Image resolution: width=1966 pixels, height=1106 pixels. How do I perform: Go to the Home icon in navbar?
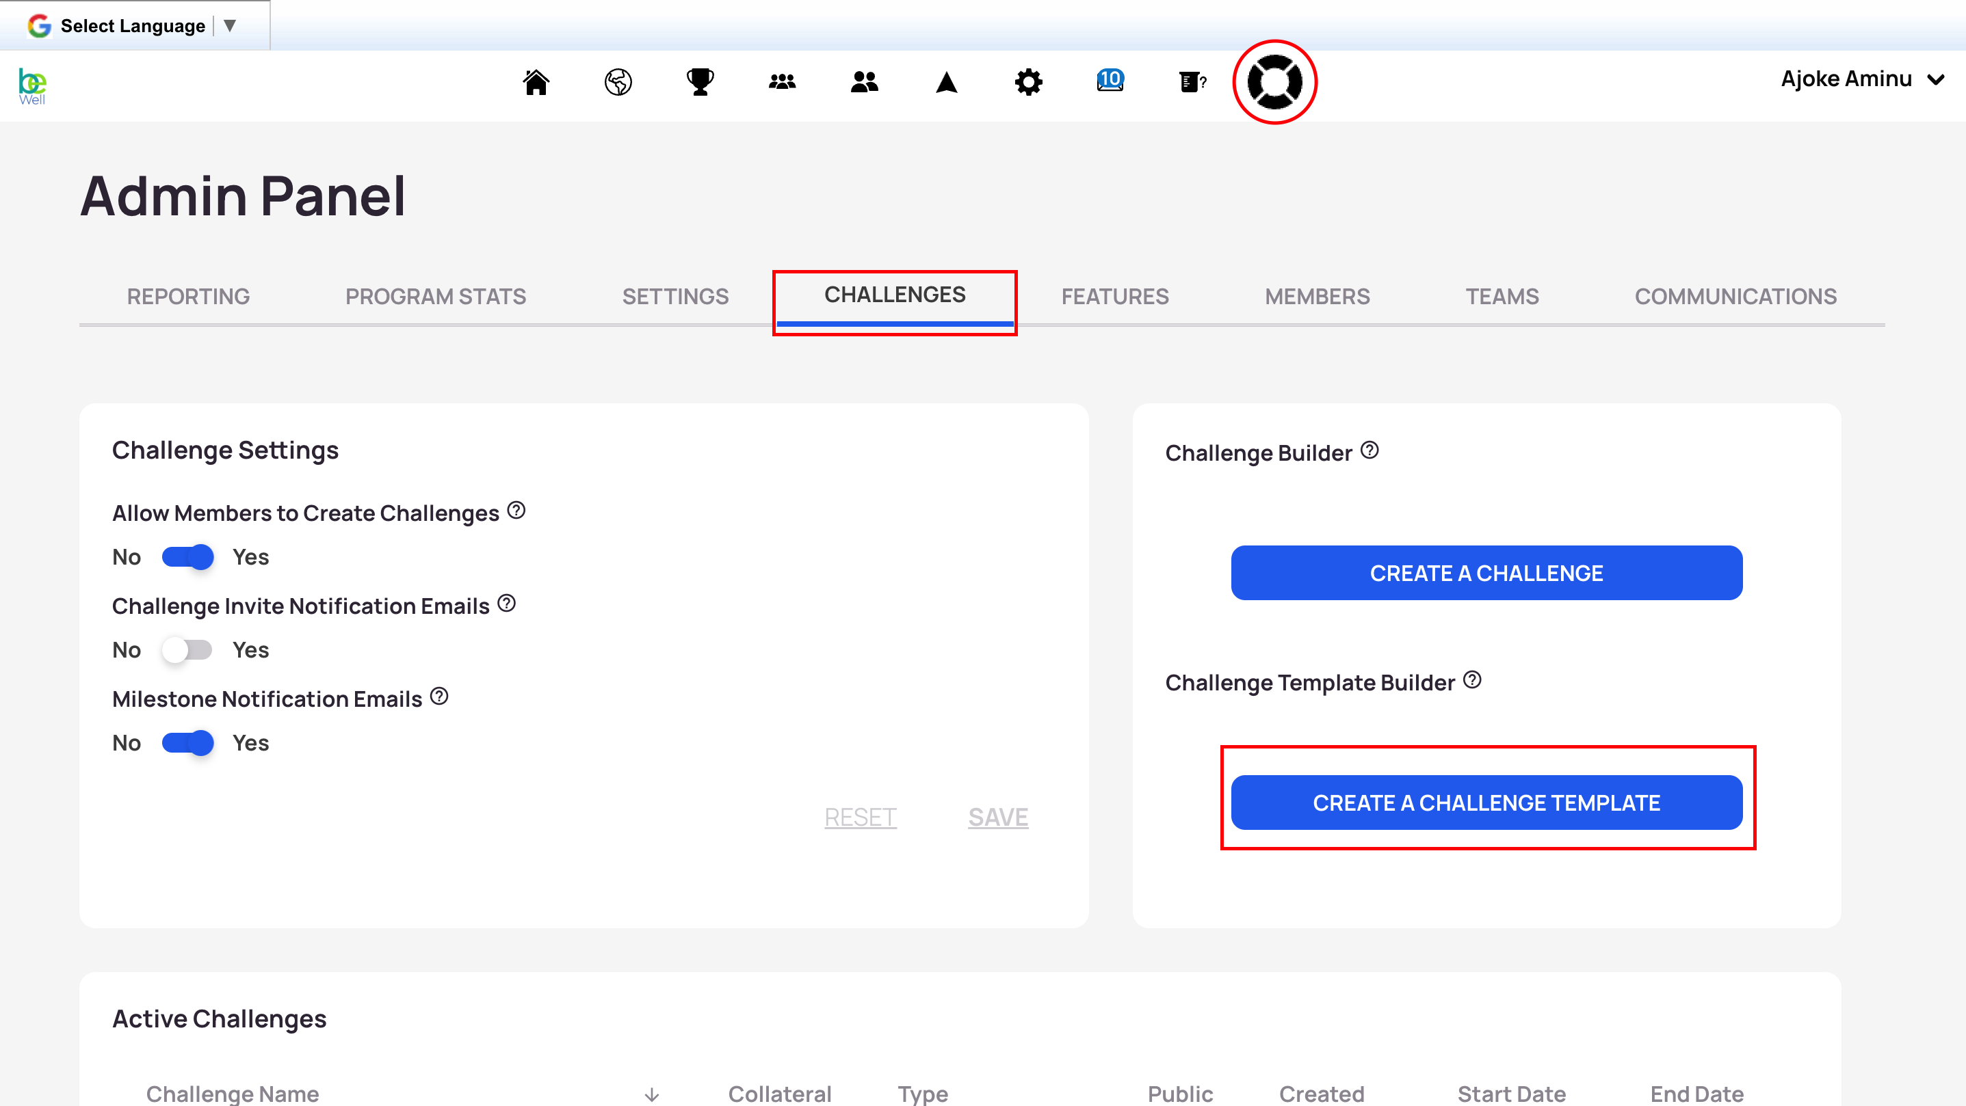click(536, 81)
